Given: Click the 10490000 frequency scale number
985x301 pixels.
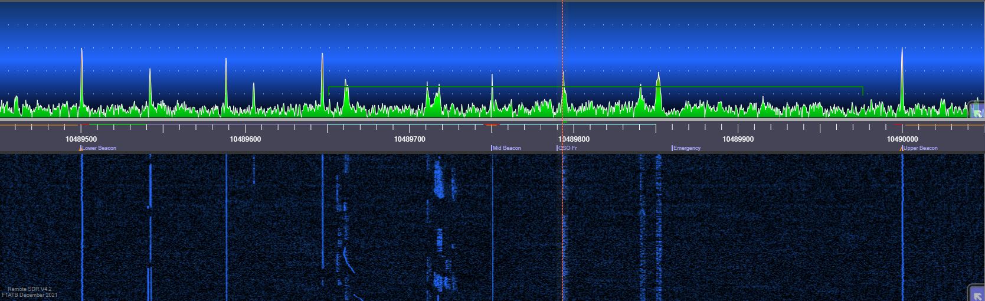Looking at the screenshot, I should click(x=902, y=139).
